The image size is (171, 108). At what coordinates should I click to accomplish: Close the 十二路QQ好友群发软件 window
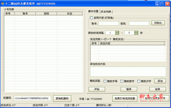pos(167,4)
